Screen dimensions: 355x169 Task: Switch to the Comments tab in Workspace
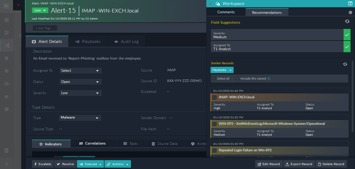pos(226,12)
